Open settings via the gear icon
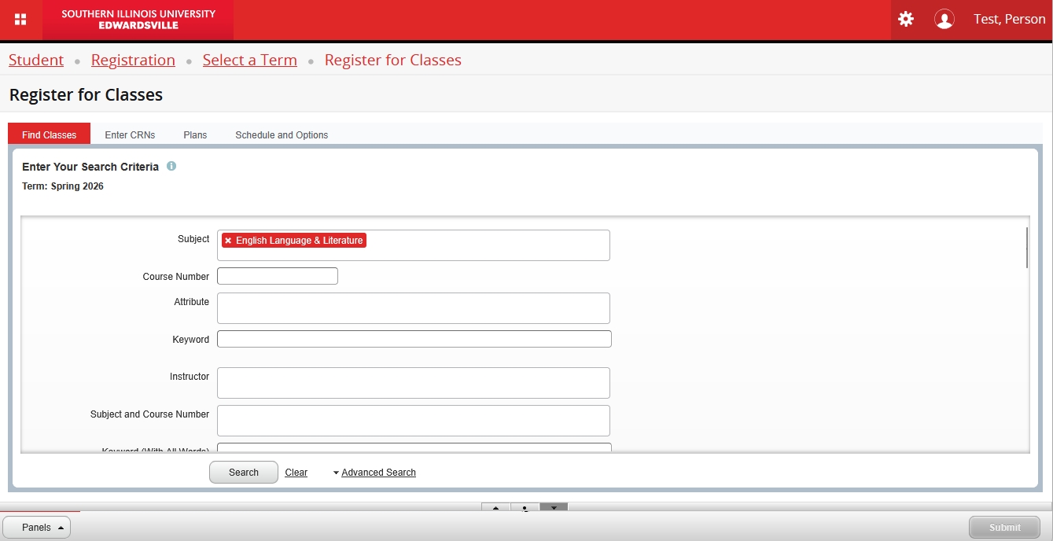1053x541 pixels. [x=906, y=20]
